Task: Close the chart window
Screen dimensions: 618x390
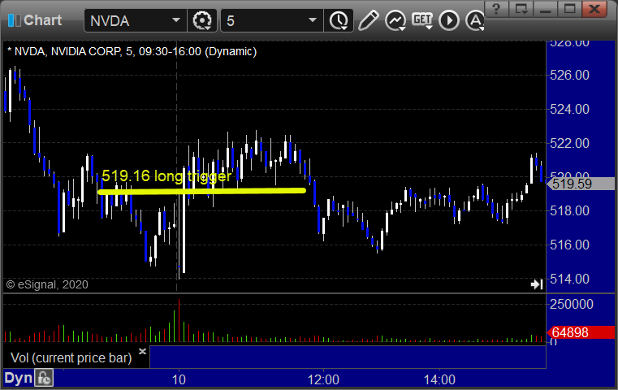Action: click(594, 8)
